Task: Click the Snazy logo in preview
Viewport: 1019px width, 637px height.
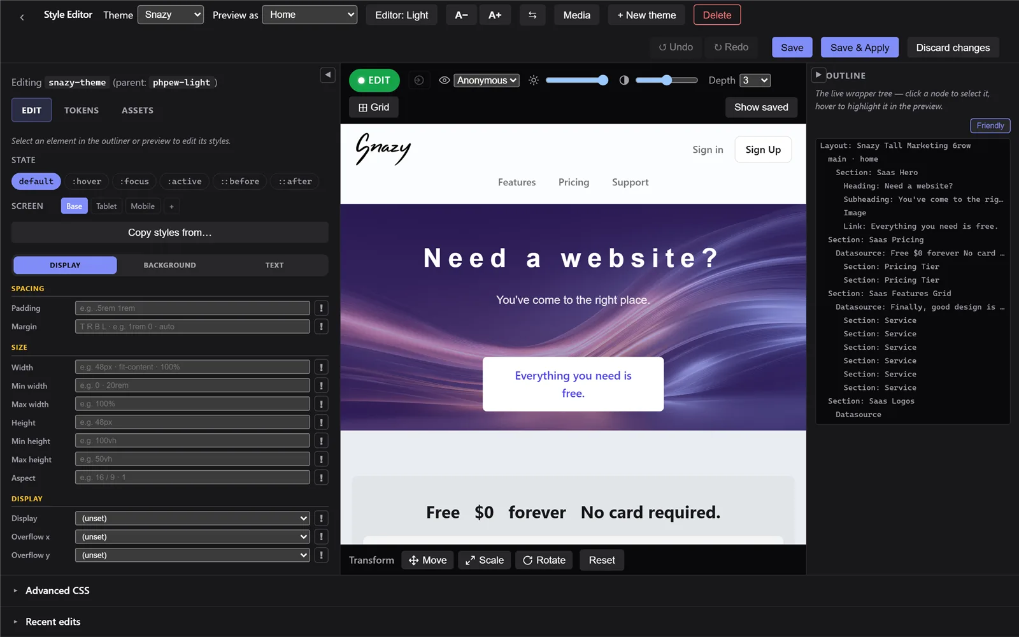Action: click(383, 149)
